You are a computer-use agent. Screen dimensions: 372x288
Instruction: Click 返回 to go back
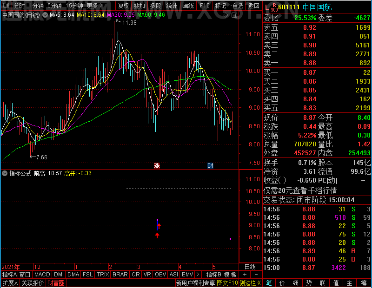(x=253, y=6)
